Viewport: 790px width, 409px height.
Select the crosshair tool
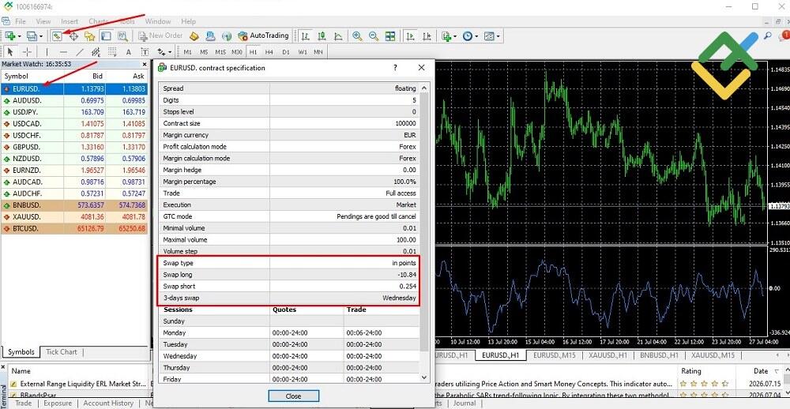(27, 51)
